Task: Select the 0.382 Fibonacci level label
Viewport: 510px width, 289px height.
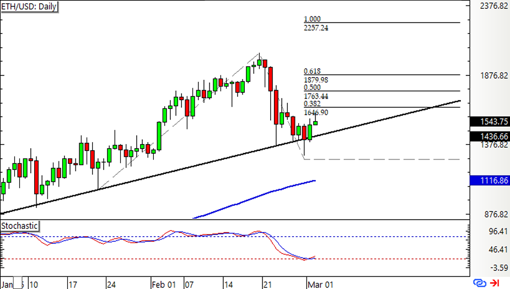Action: point(312,103)
